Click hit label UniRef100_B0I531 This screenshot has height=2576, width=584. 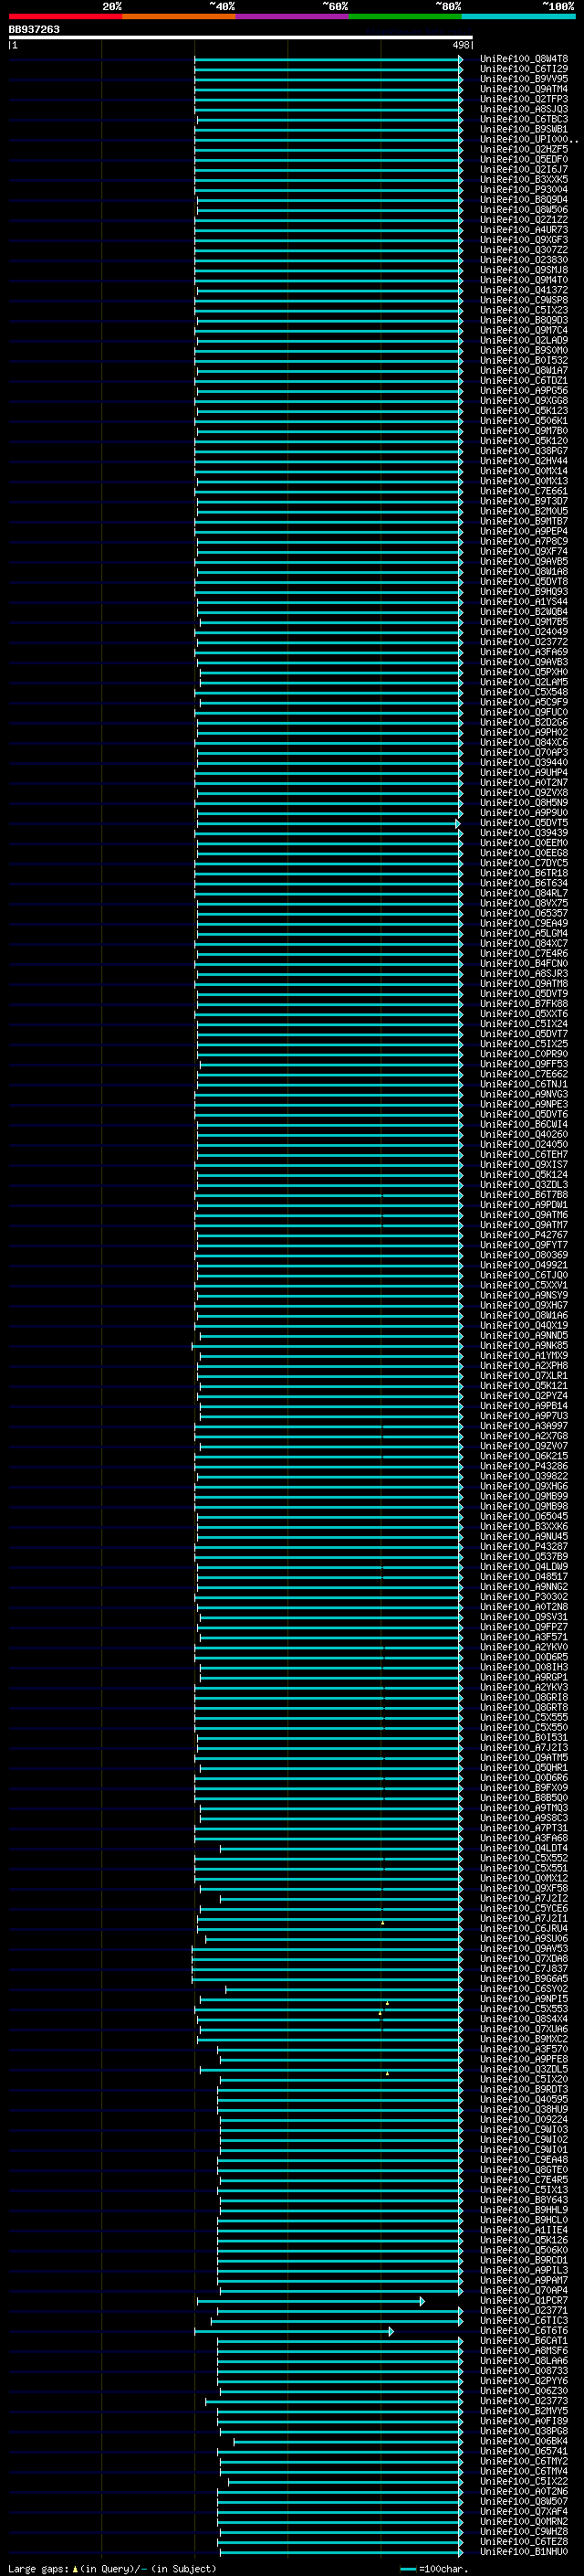coord(524,1737)
